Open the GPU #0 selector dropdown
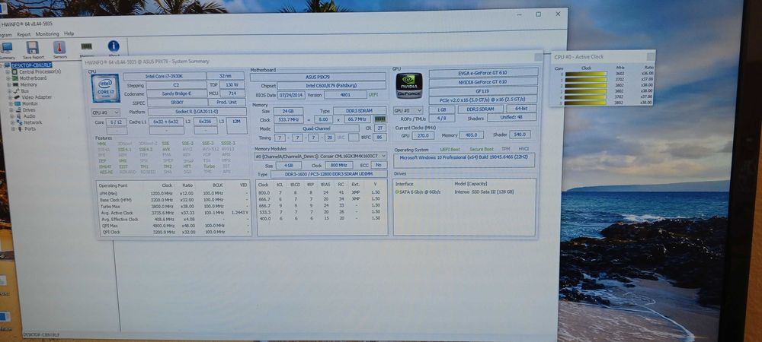This screenshot has height=342, width=762. (408, 110)
